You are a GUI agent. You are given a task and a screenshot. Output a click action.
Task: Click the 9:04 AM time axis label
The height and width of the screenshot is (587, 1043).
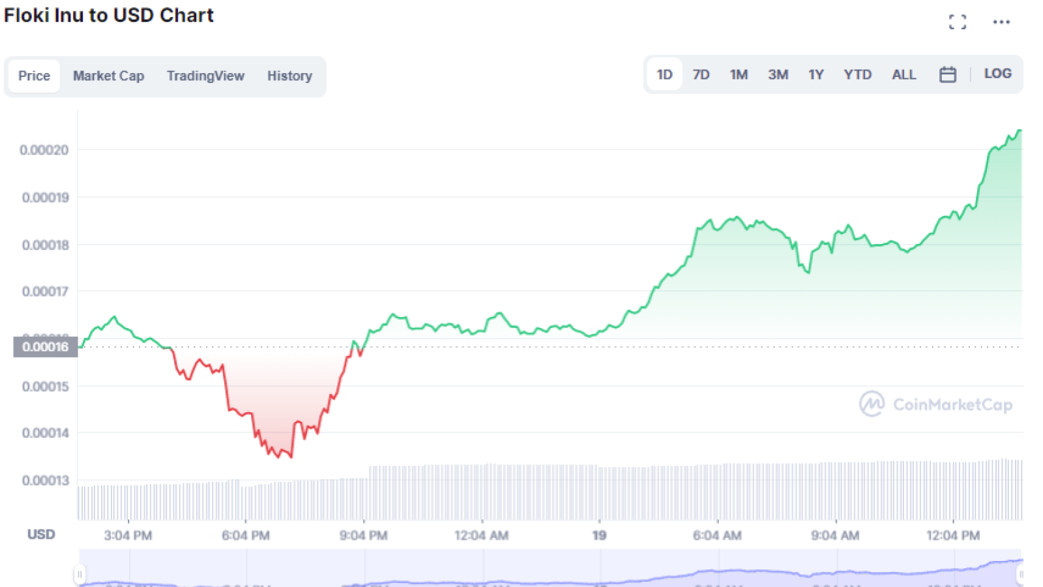(x=835, y=535)
